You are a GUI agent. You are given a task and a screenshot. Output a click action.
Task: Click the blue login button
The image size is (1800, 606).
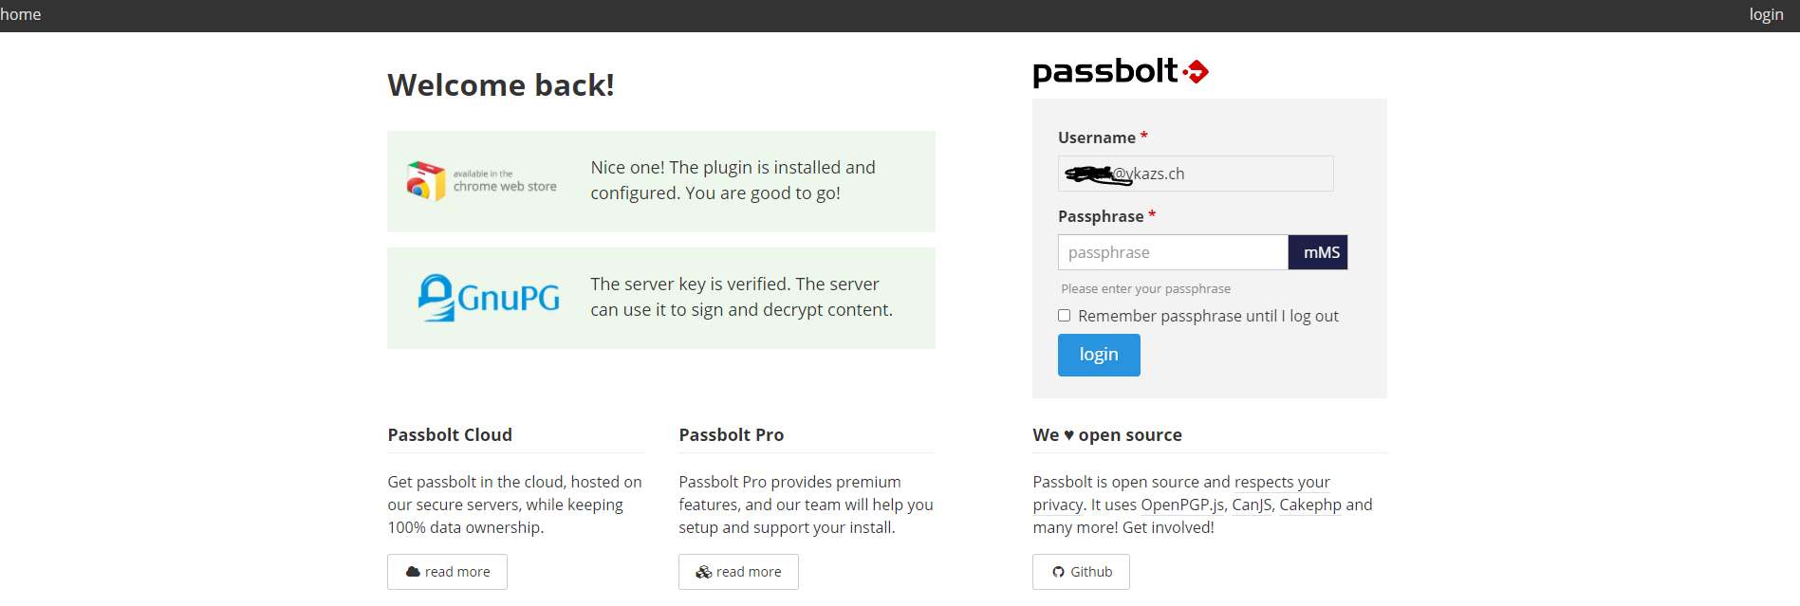[x=1099, y=355]
